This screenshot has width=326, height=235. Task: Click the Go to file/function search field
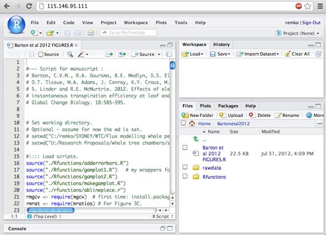click(129, 32)
